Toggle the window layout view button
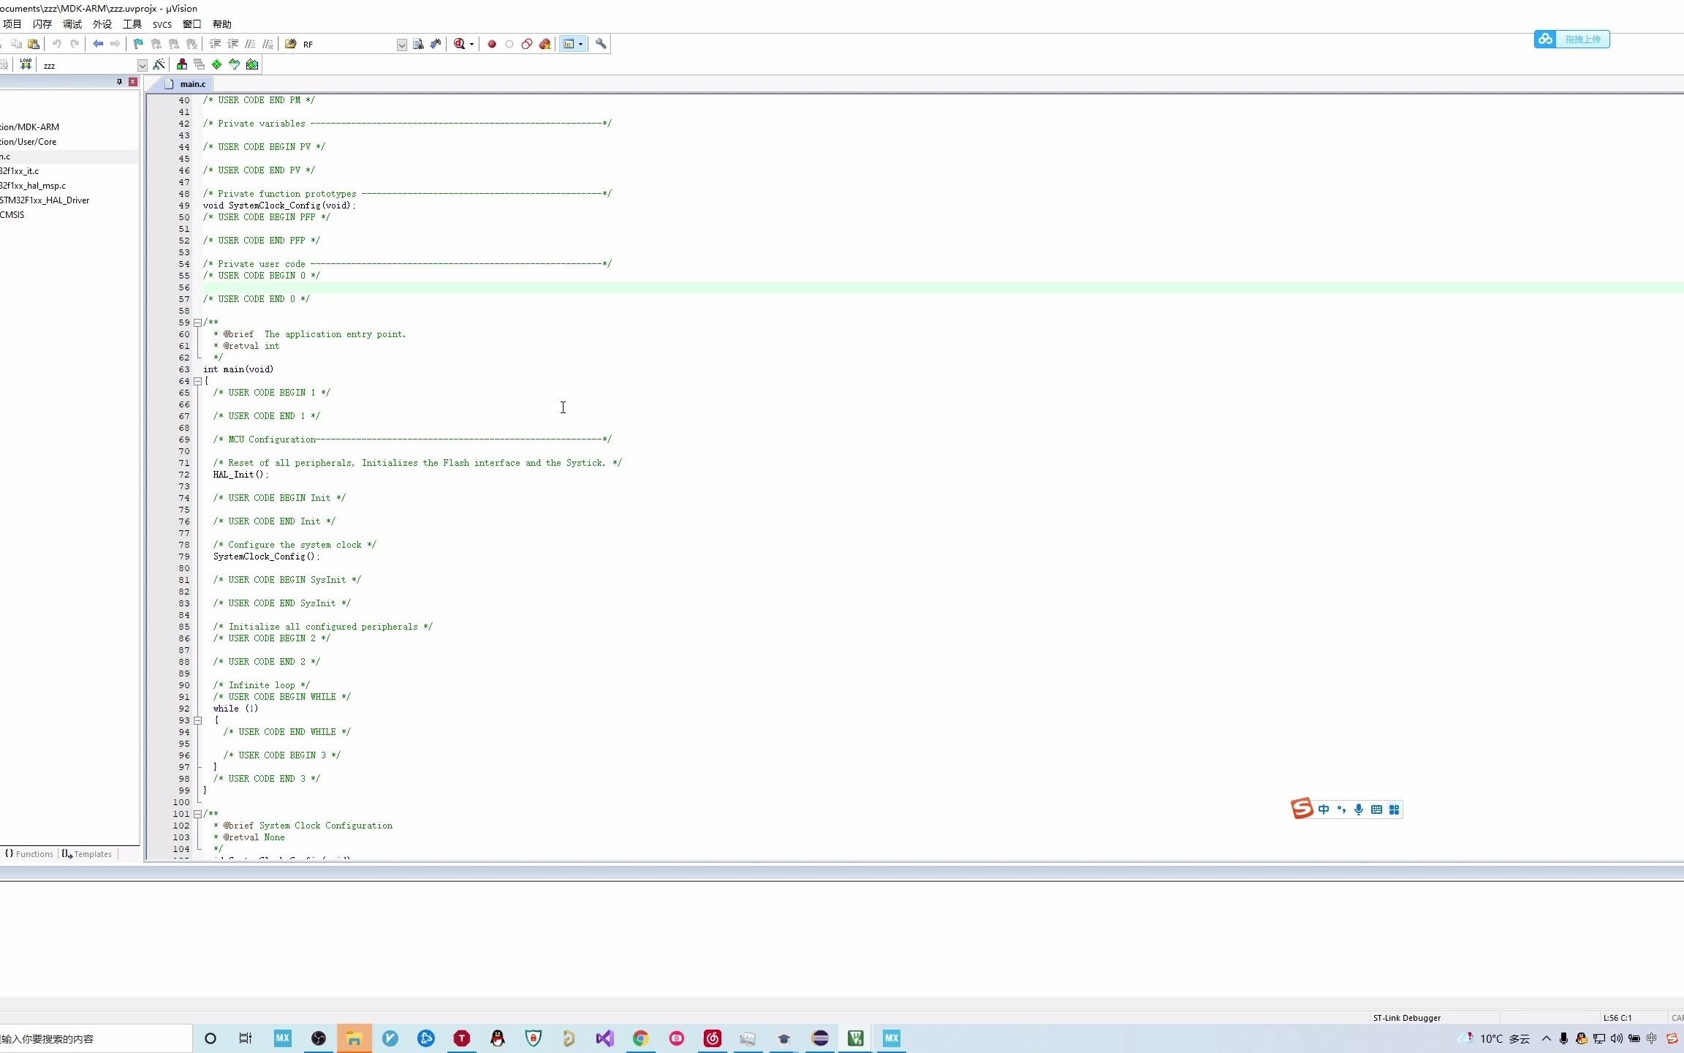This screenshot has height=1053, width=1684. [569, 44]
